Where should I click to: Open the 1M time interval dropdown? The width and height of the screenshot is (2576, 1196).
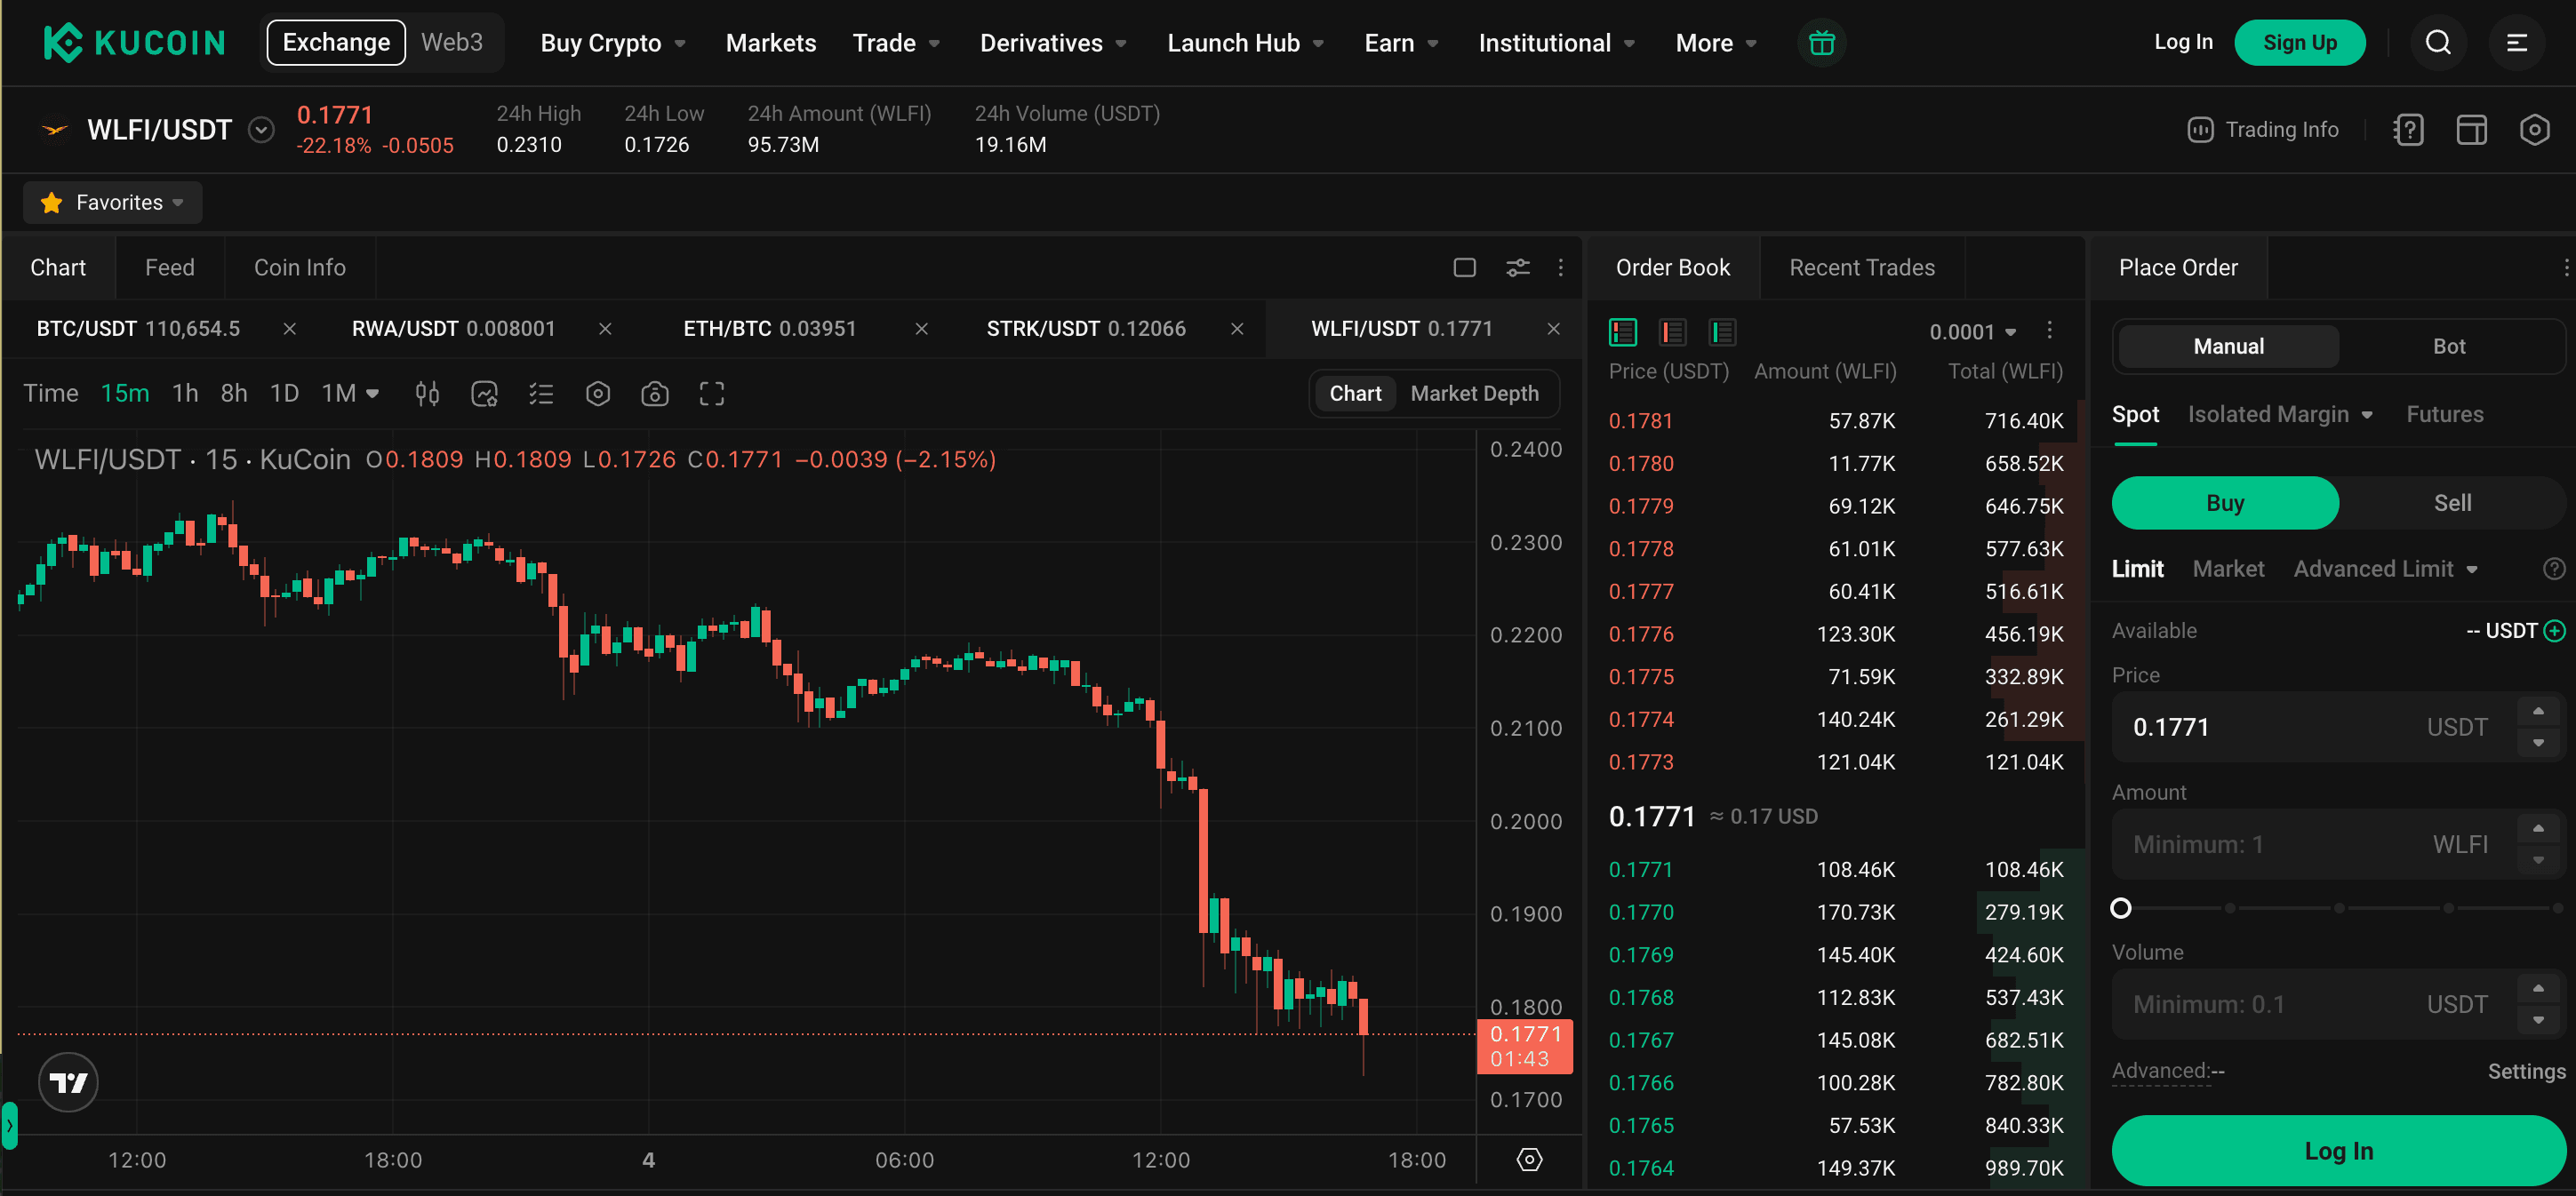point(350,394)
